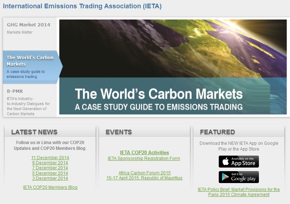
Task: Open the 9 December 2014 update
Action: 50,163
